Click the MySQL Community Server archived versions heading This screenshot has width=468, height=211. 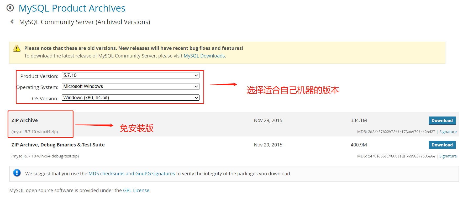tap(85, 22)
